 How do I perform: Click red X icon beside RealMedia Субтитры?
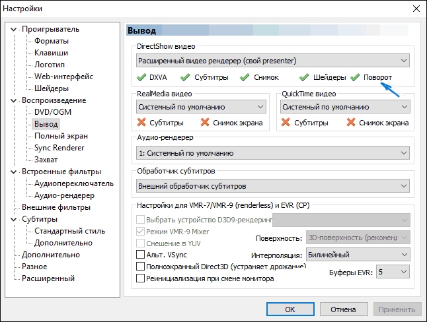click(x=141, y=122)
